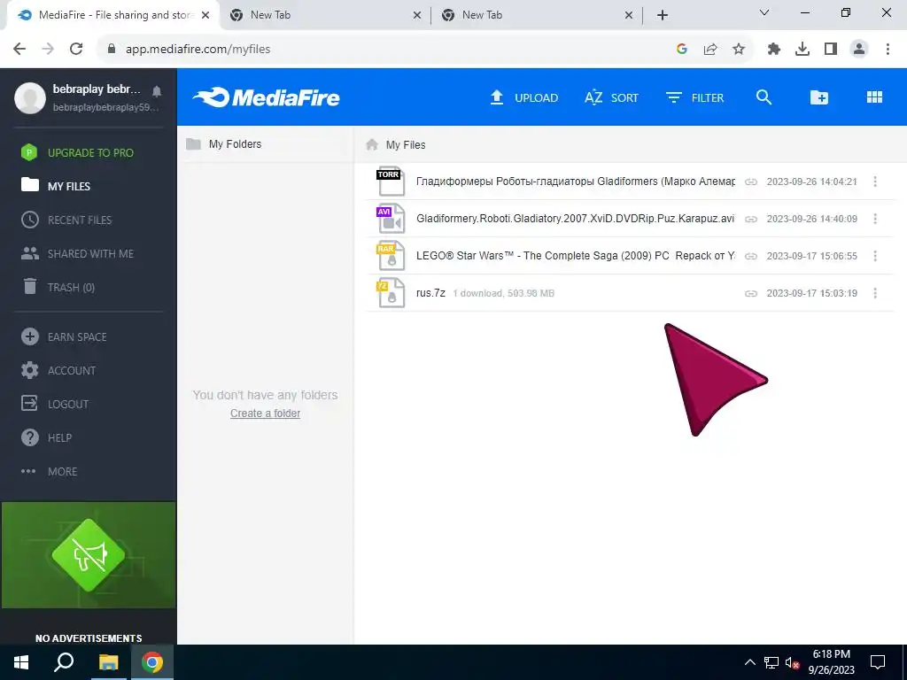Click the Upload button
Image resolution: width=907 pixels, height=680 pixels.
523,97
